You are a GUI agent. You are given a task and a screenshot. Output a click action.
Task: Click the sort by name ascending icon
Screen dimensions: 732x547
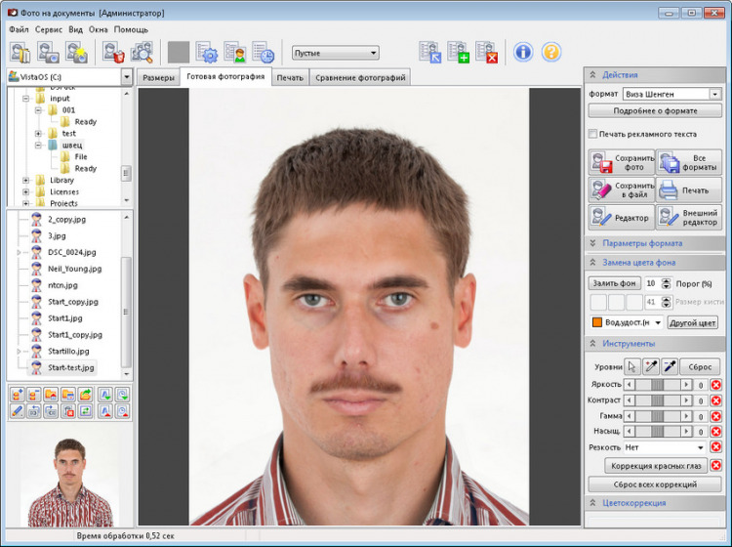point(104,395)
